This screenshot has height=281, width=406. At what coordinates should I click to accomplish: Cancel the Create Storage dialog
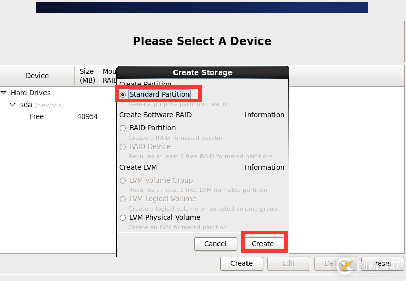[x=215, y=244]
